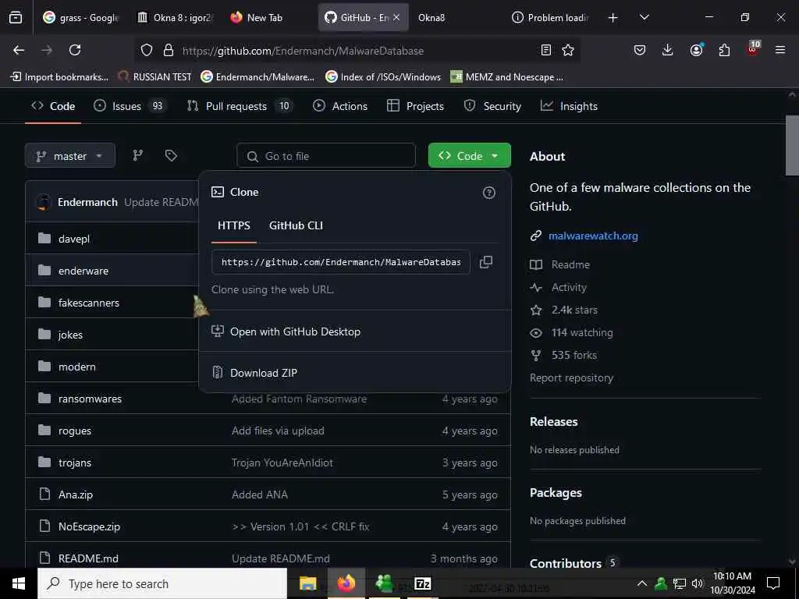Open the Projects tab
799x599 pixels.
click(415, 106)
